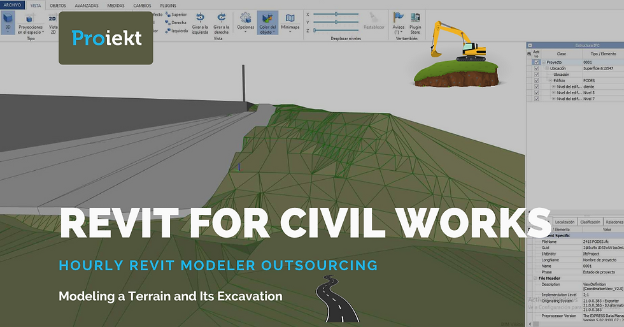Open the Color del objeto dropdown
Viewport: 624px width, 327px height.
[x=267, y=23]
